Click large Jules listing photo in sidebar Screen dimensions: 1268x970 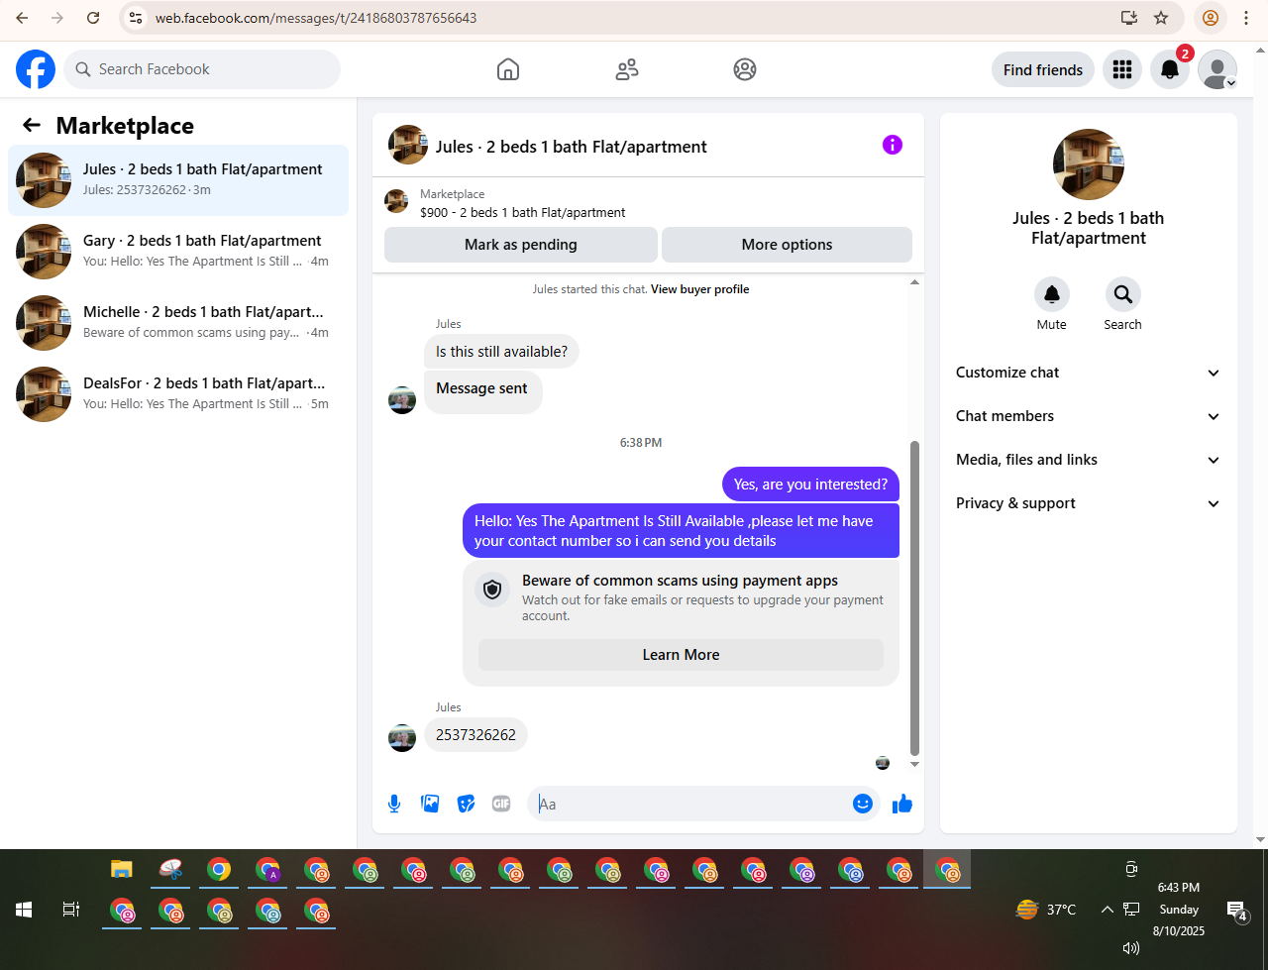1089,164
